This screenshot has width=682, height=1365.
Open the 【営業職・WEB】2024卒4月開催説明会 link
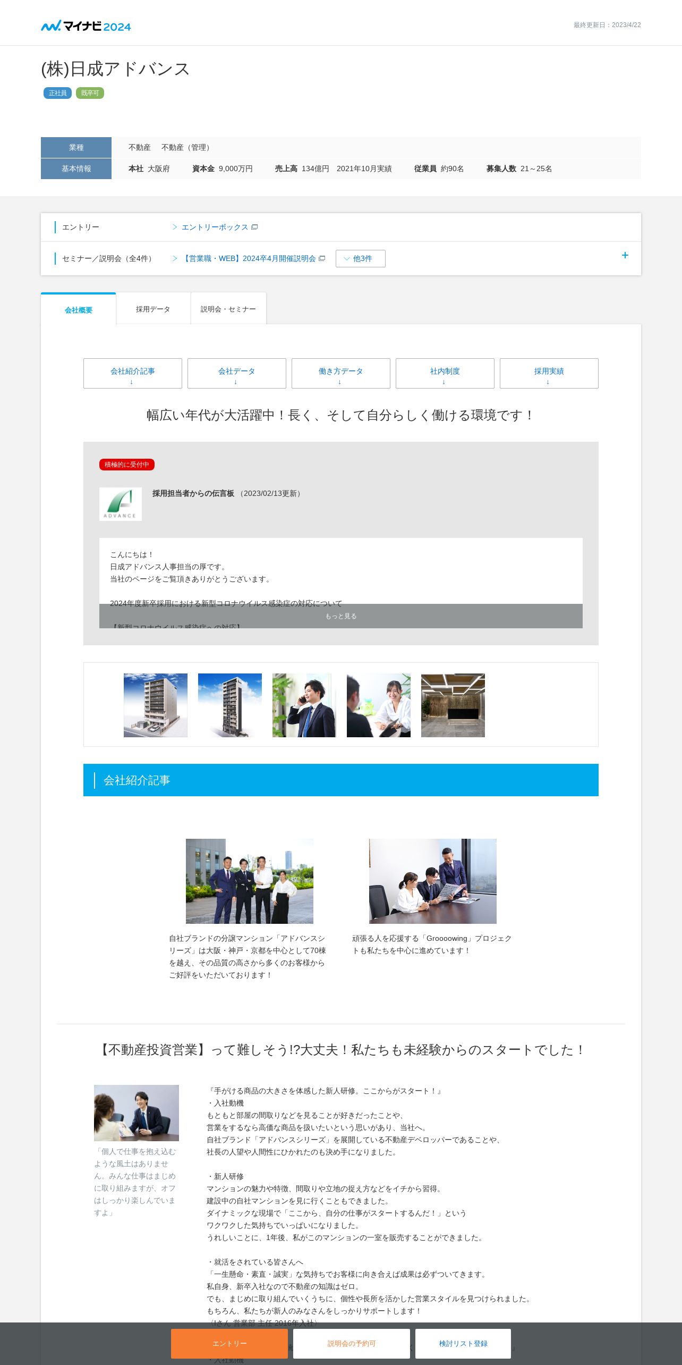click(x=249, y=258)
